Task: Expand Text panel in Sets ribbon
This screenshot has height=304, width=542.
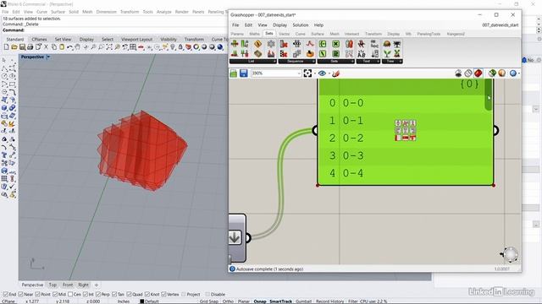Action: (x=379, y=62)
